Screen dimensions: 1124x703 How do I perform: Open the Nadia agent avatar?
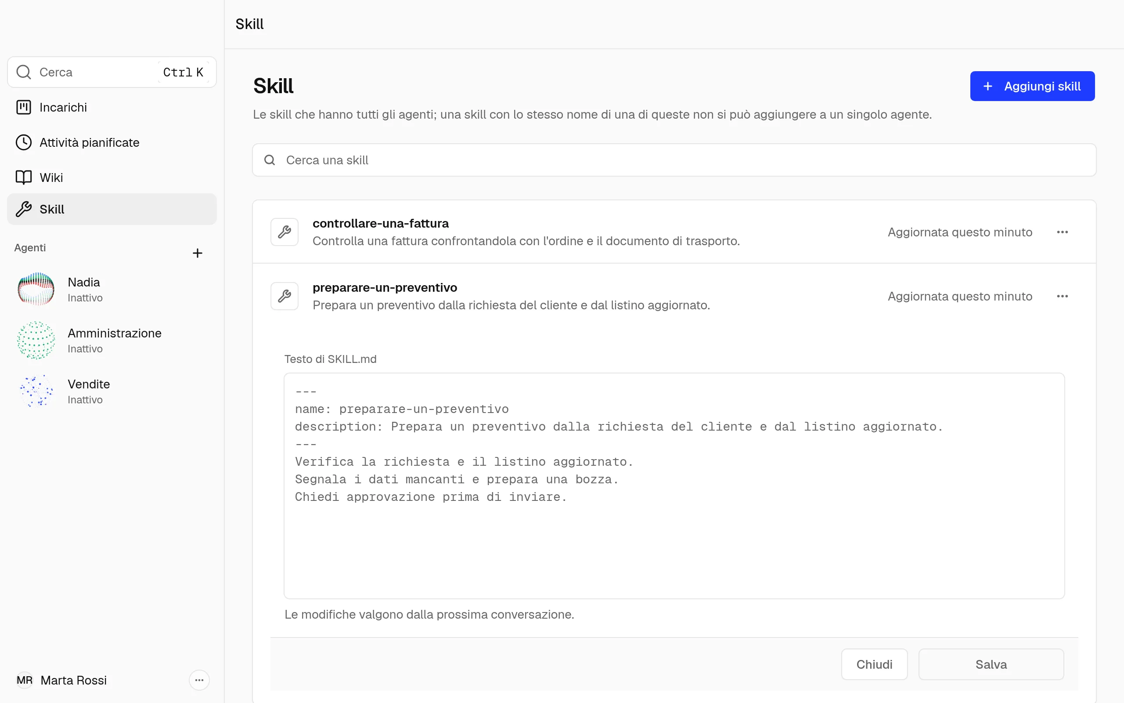pos(36,289)
